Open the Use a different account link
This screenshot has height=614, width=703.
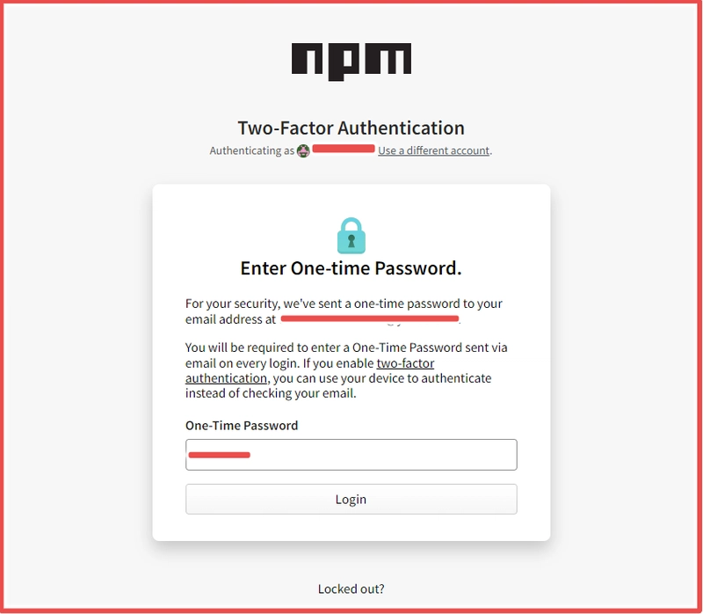pyautogui.click(x=434, y=150)
